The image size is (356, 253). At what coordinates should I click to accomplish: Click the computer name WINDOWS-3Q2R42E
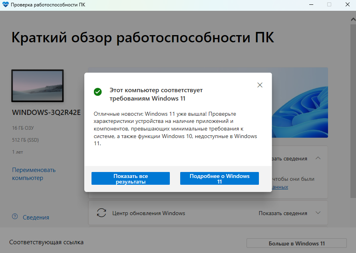[46, 113]
